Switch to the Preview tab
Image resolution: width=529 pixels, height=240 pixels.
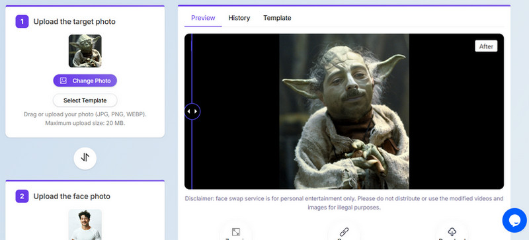(203, 18)
